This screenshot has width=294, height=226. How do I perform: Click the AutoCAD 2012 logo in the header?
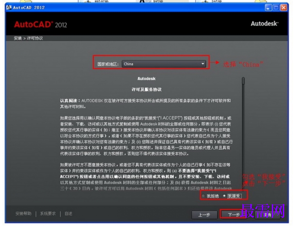[x=41, y=25]
